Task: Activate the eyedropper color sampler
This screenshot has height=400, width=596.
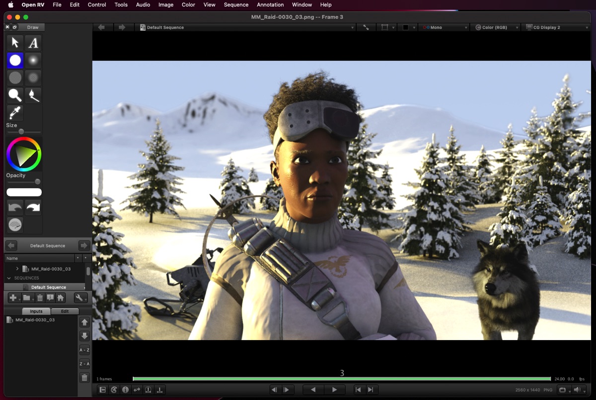Action: (15, 113)
